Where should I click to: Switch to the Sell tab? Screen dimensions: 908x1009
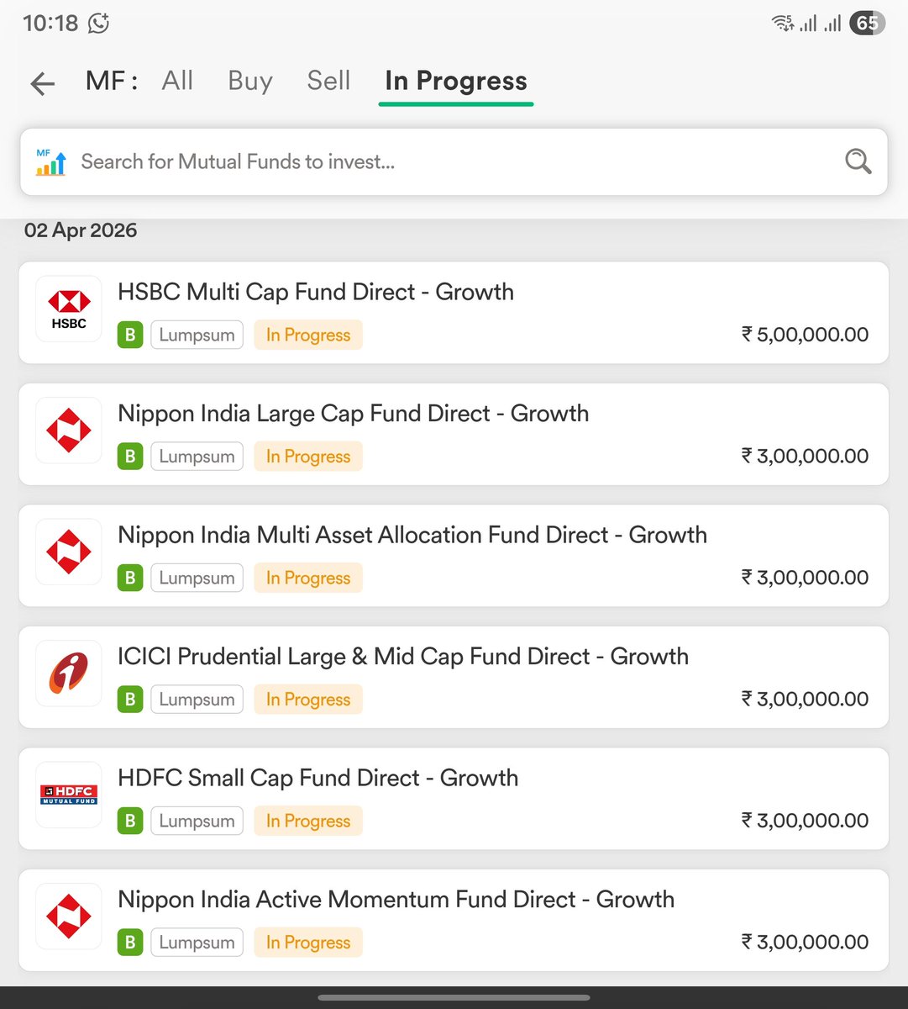328,81
